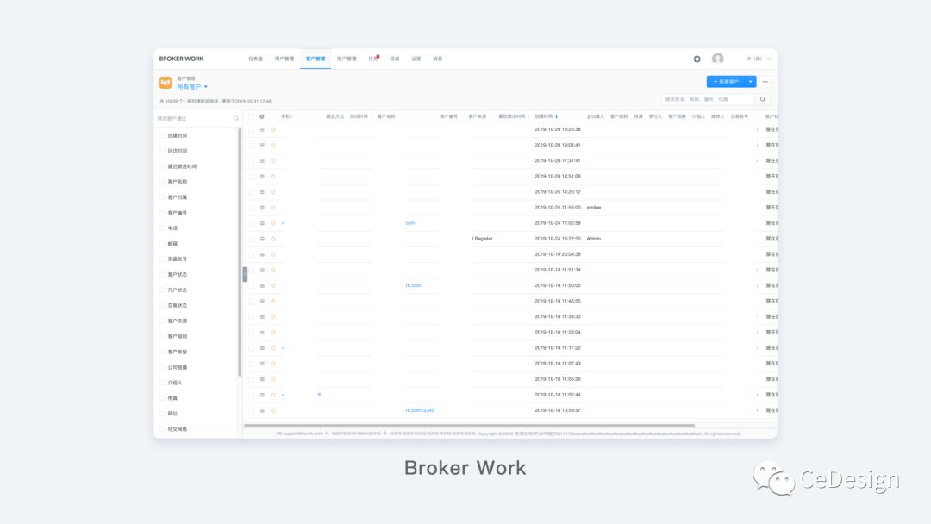
Task: Tick the 创建时间 filter checkbox
Action: pyautogui.click(x=162, y=135)
